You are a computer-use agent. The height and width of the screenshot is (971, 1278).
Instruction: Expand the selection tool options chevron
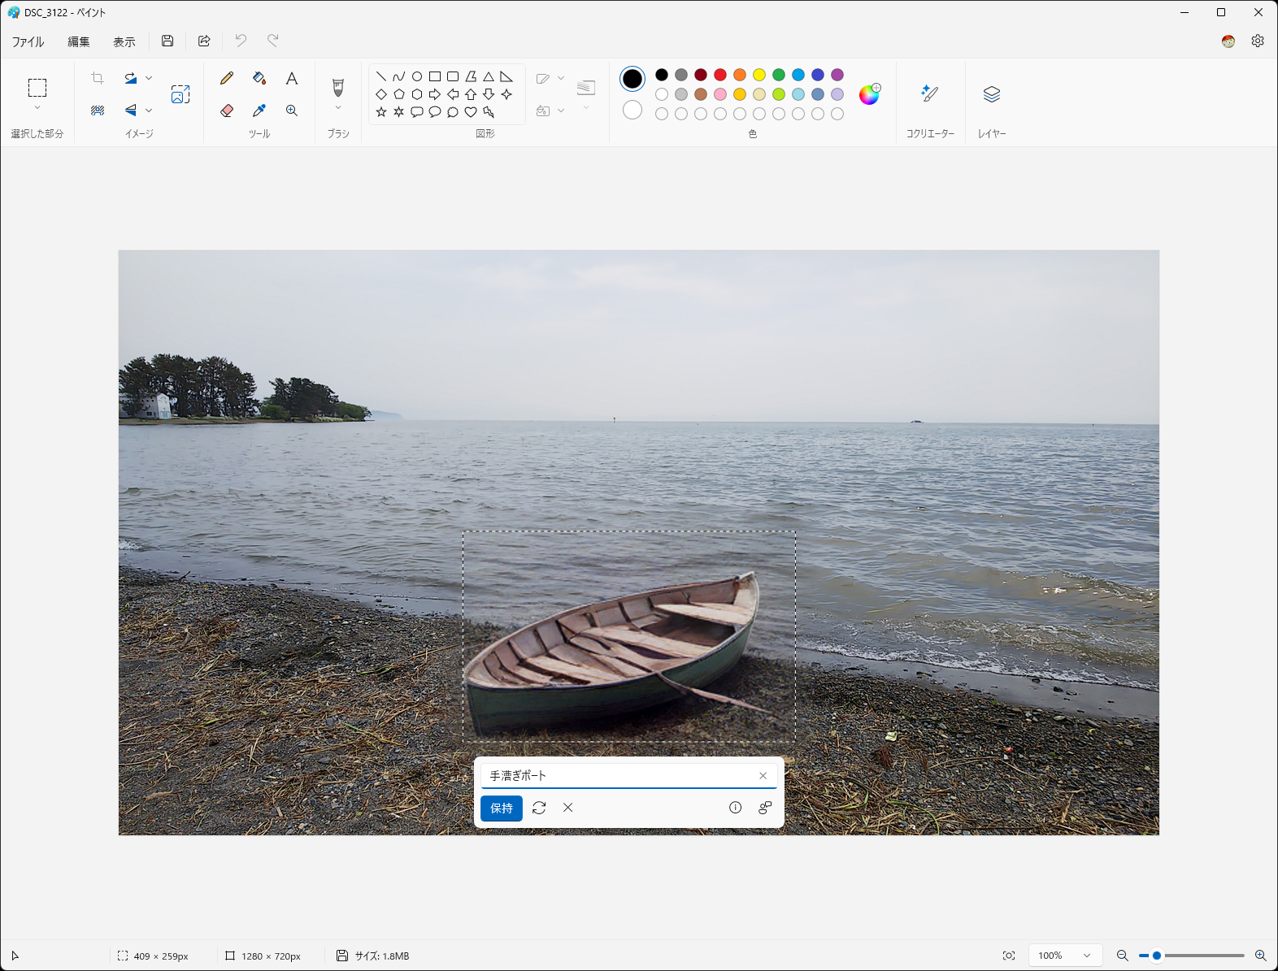[37, 108]
